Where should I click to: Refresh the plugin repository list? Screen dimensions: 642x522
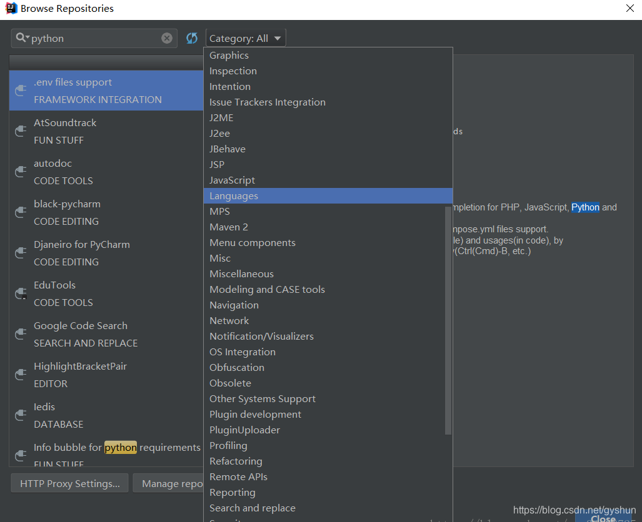[191, 38]
